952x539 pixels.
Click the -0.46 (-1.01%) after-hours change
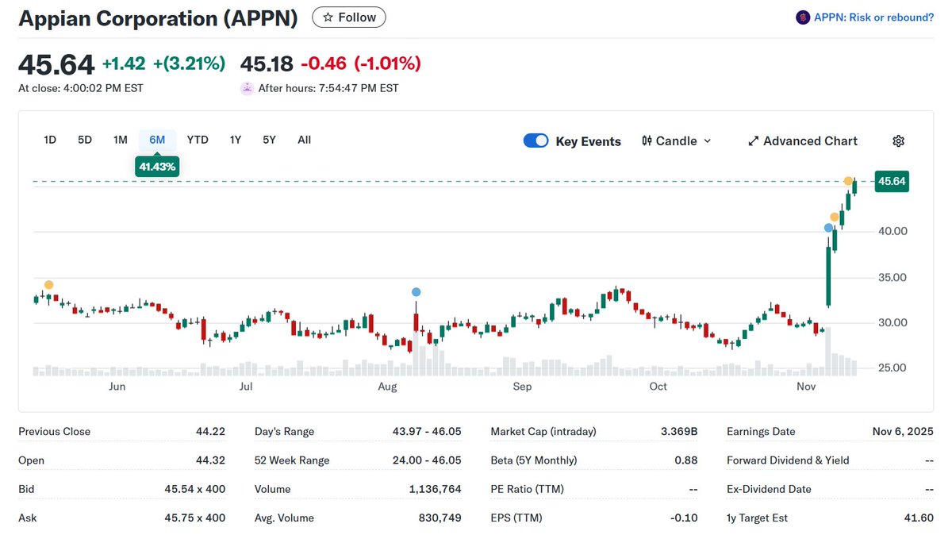point(361,64)
